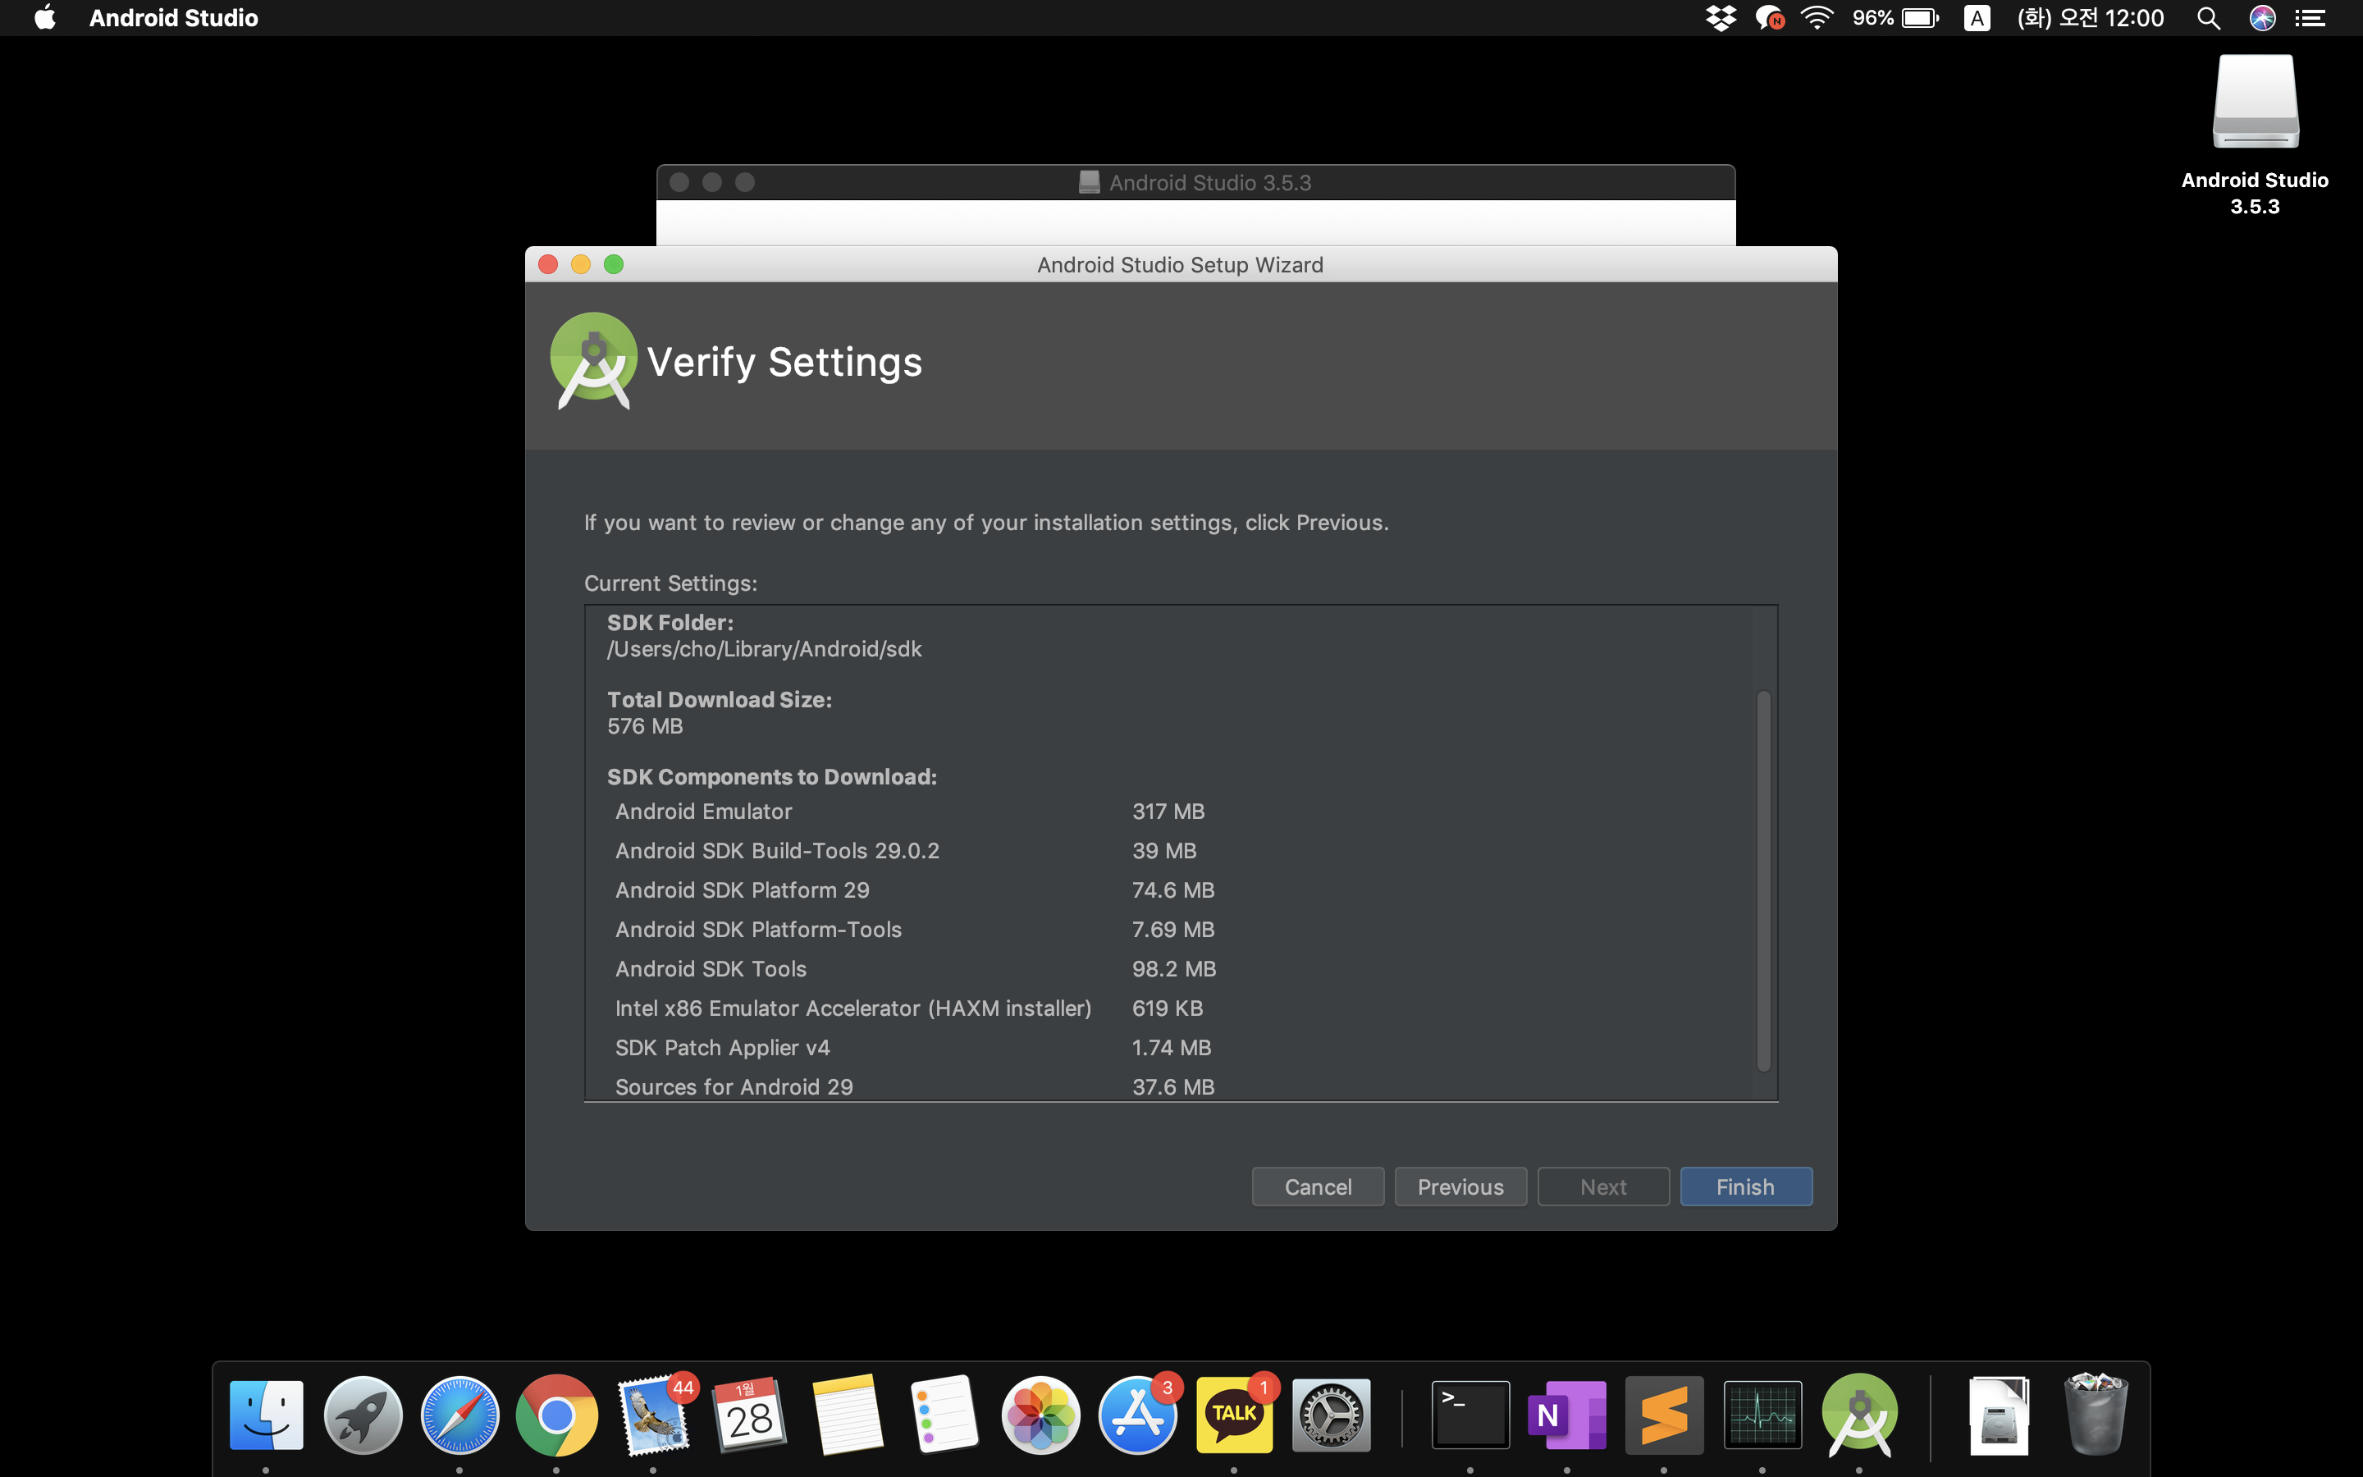Launch Terminal from the dock
2363x1477 pixels.
point(1469,1415)
